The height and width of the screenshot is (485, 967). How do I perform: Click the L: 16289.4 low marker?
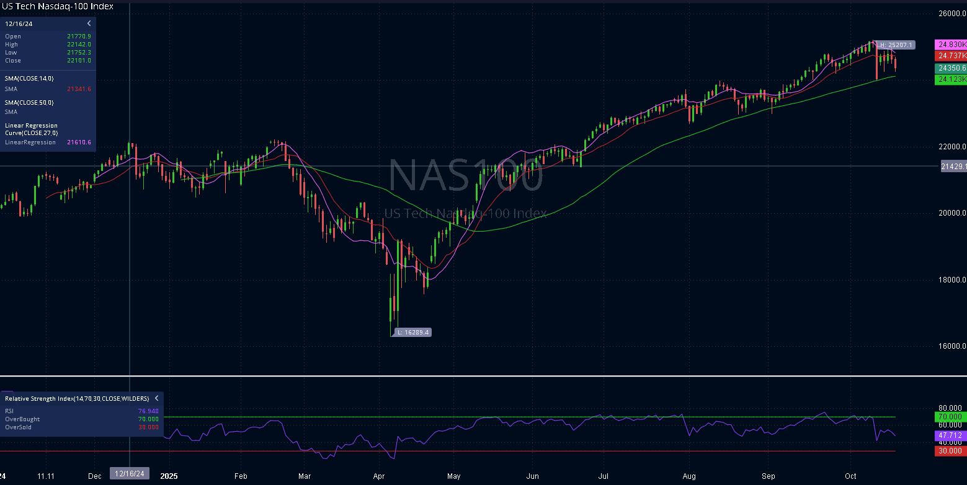(412, 332)
